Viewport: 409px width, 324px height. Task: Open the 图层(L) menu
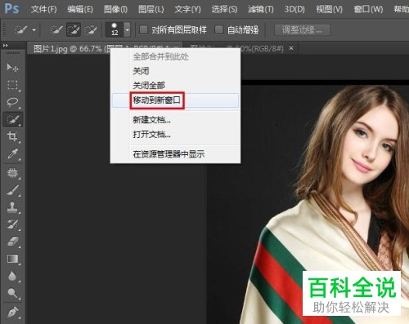151,10
